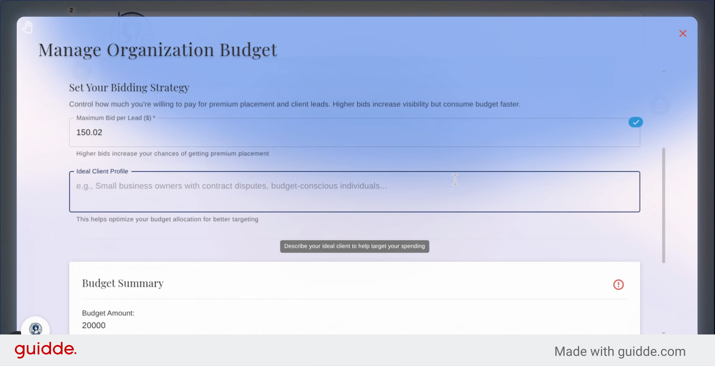Click the I-beam text cursor in client profile

click(455, 179)
